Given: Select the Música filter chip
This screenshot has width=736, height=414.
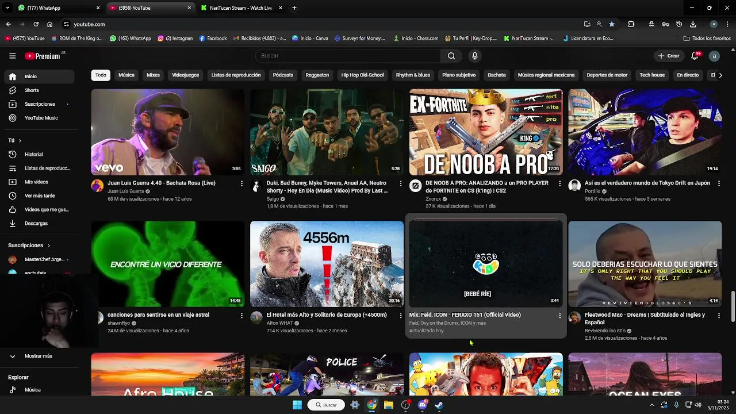Looking at the screenshot, I should [126, 75].
